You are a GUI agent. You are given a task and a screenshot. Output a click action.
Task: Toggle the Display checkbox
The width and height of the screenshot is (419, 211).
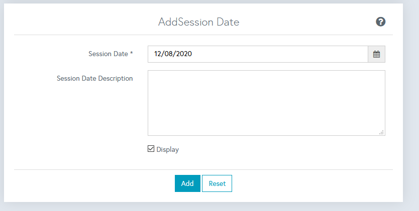coord(151,149)
